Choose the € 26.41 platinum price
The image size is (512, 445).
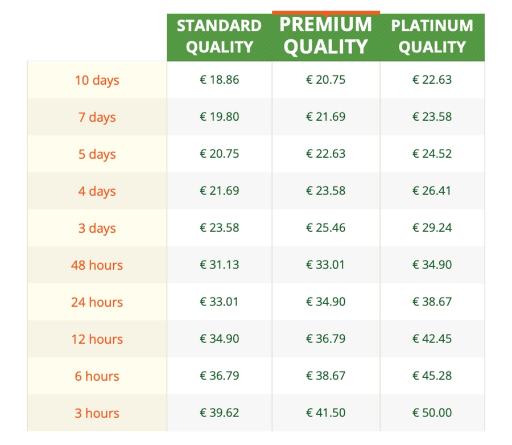[x=432, y=191]
